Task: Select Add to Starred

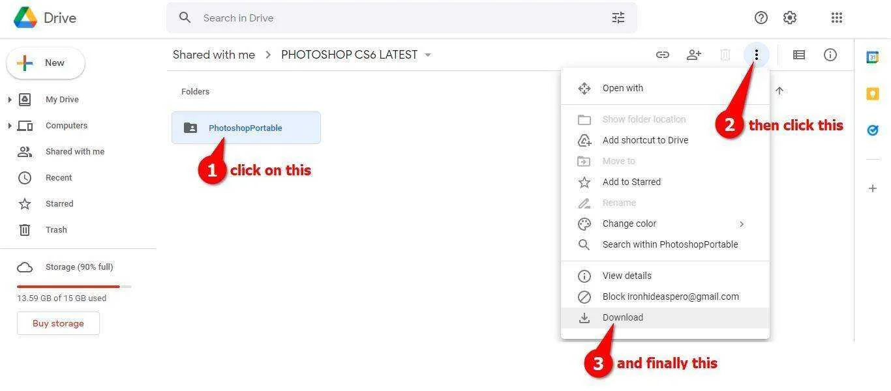Action: point(665,182)
